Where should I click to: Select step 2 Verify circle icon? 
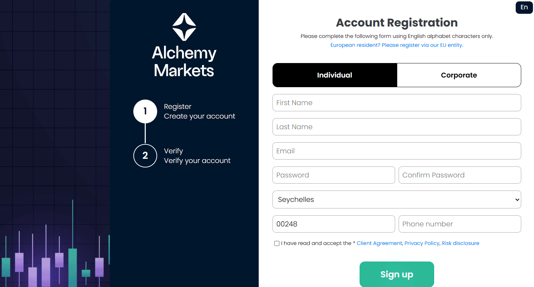[x=145, y=156]
